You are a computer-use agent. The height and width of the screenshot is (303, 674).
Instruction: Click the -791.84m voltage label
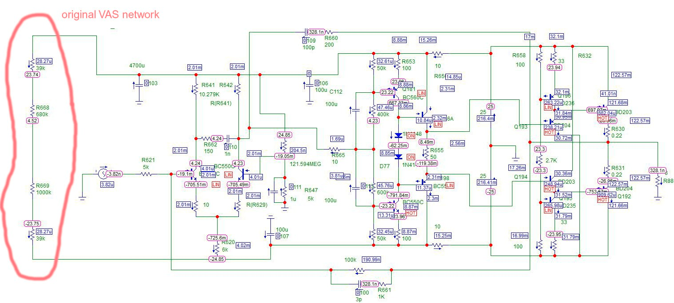tap(398, 195)
